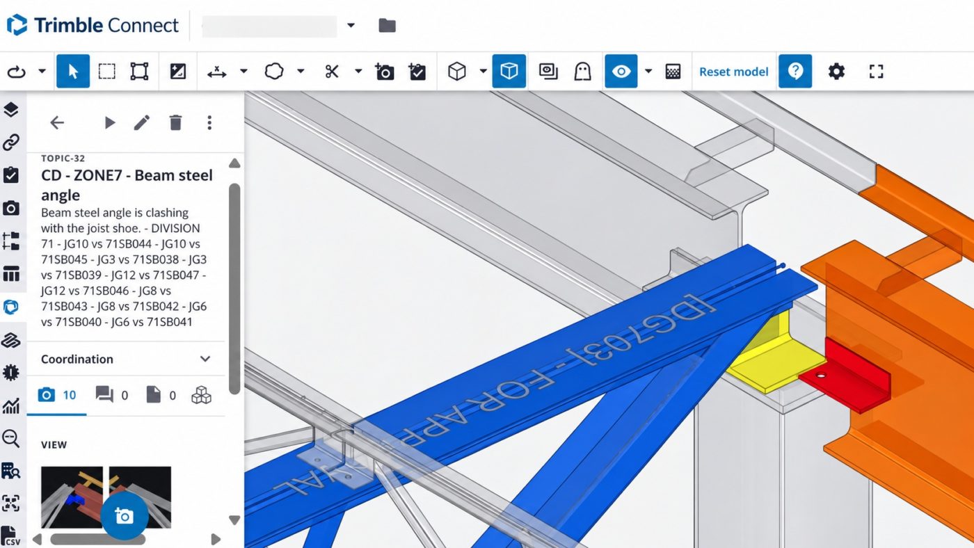This screenshot has height=548, width=974.
Task: Click Reset model
Action: pos(734,72)
